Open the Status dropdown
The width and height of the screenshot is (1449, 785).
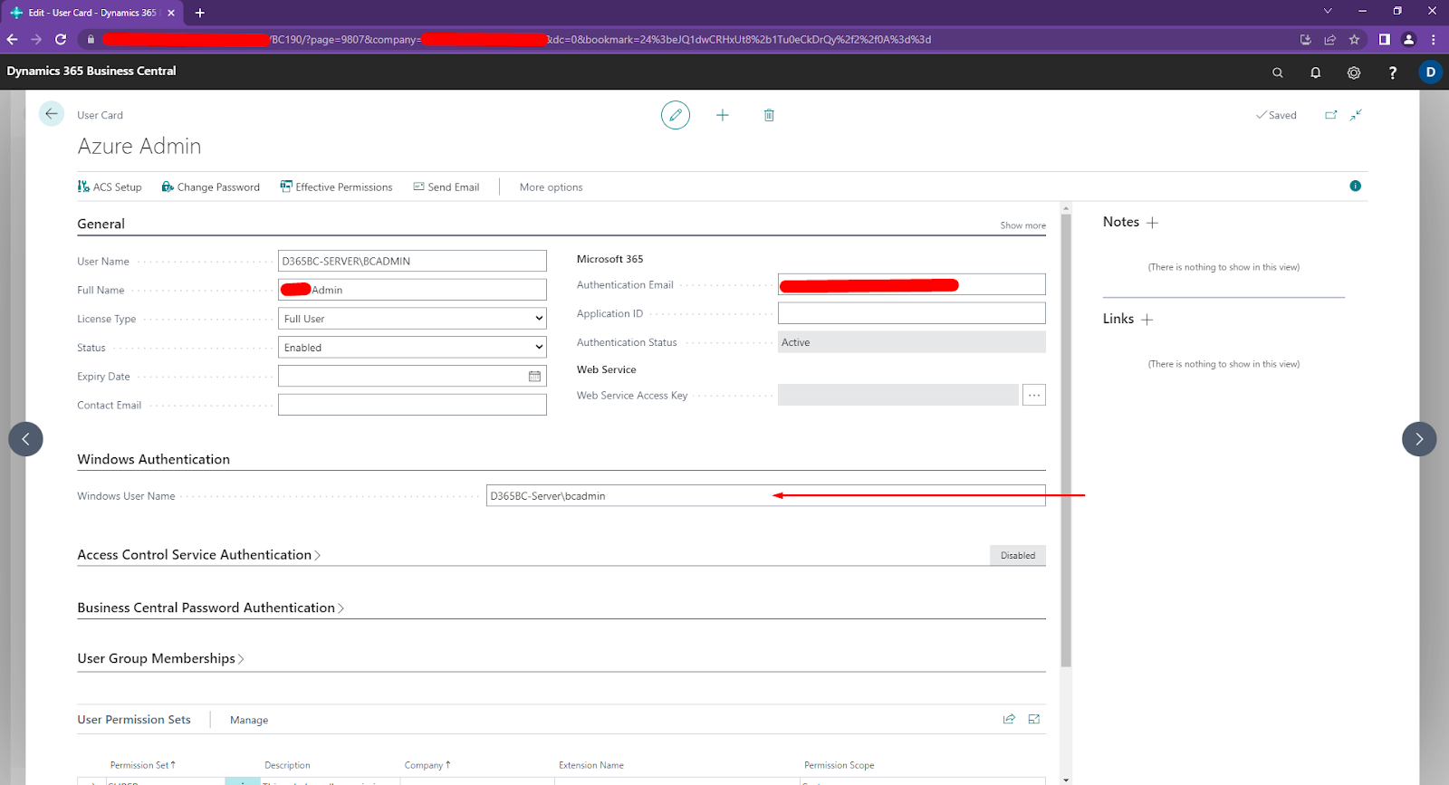coord(412,348)
